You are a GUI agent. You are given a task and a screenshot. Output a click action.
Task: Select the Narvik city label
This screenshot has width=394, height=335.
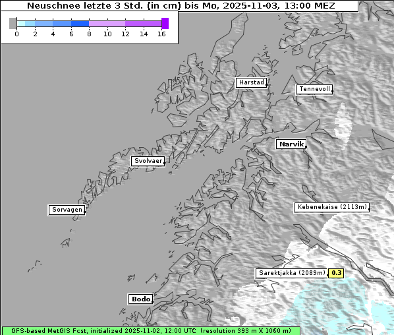point(291,144)
